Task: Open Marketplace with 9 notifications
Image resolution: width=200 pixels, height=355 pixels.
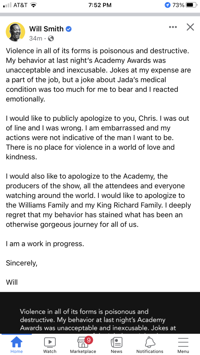Action: tap(83, 346)
